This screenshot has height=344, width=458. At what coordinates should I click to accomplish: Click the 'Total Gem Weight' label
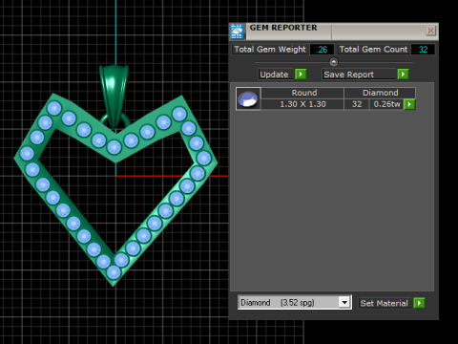(x=270, y=50)
